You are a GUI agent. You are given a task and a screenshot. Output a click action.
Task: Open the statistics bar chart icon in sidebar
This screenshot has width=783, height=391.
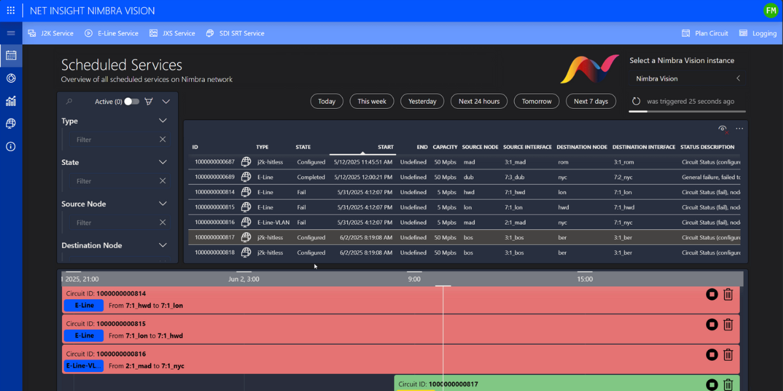point(10,100)
